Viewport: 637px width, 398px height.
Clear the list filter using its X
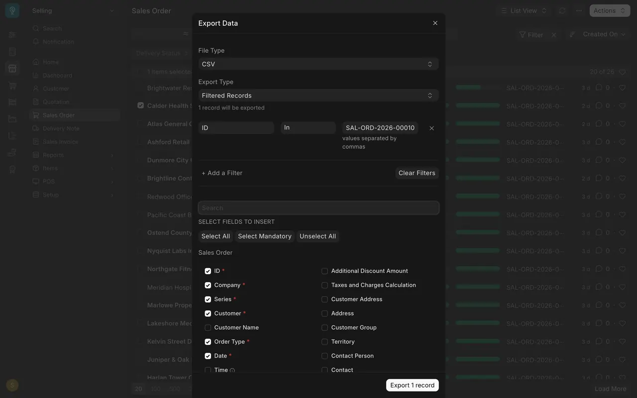(x=553, y=35)
